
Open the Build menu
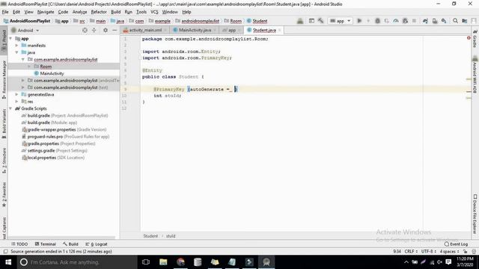[115, 12]
